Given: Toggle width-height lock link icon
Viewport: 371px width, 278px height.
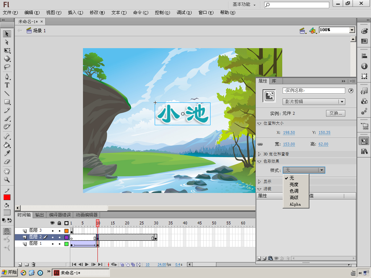Looking at the screenshot, I should pos(260,144).
